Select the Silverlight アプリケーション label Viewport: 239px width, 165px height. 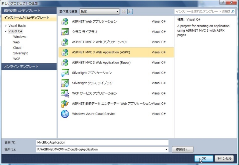[x=92, y=73]
